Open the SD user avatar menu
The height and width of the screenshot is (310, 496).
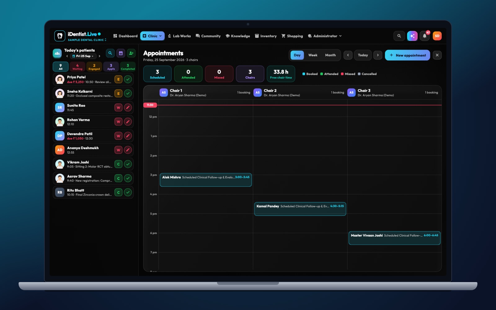[x=437, y=36]
